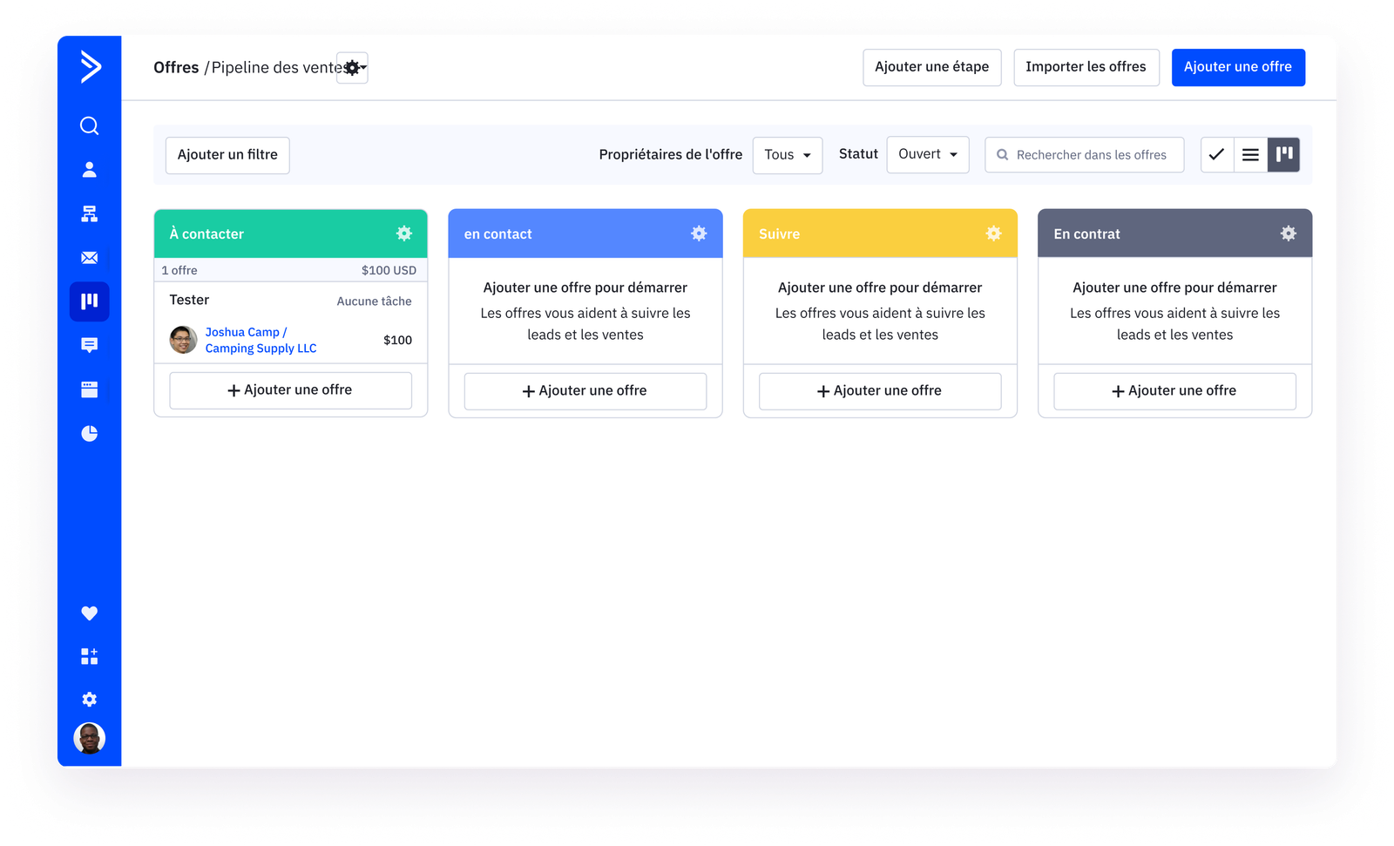
Task: Open Contacts person icon in sidebar
Action: pos(89,170)
